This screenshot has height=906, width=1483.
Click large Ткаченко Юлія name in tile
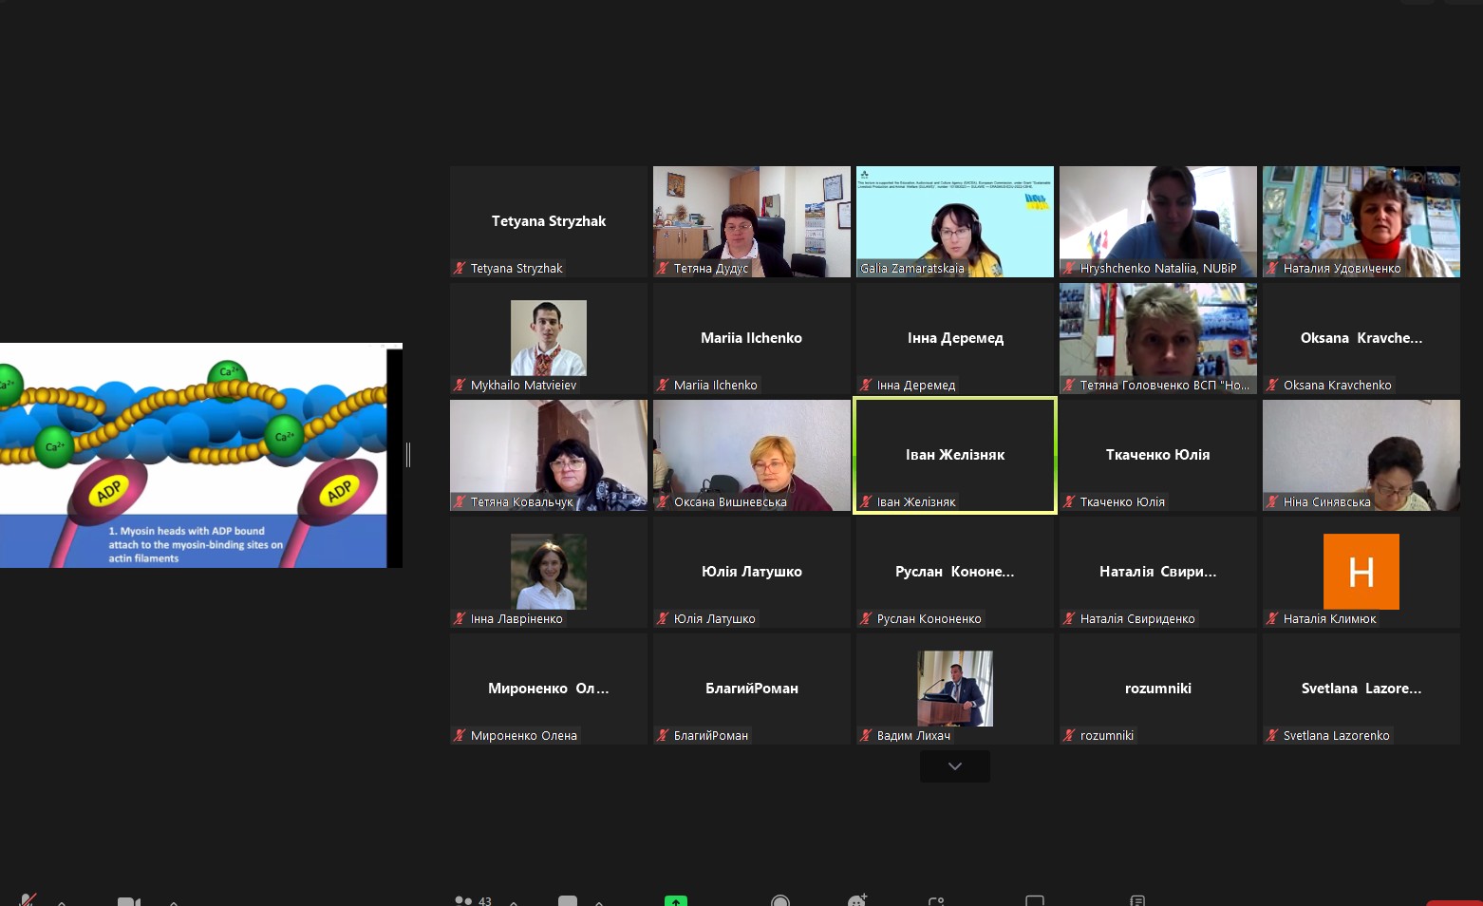pyautogui.click(x=1158, y=455)
